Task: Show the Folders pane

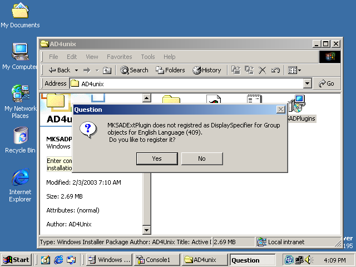Action: [170, 70]
